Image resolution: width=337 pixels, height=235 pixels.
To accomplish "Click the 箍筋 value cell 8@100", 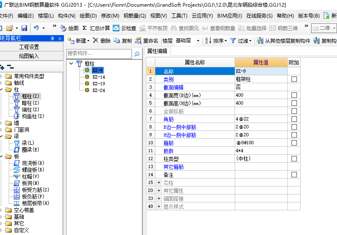I will (x=261, y=143).
